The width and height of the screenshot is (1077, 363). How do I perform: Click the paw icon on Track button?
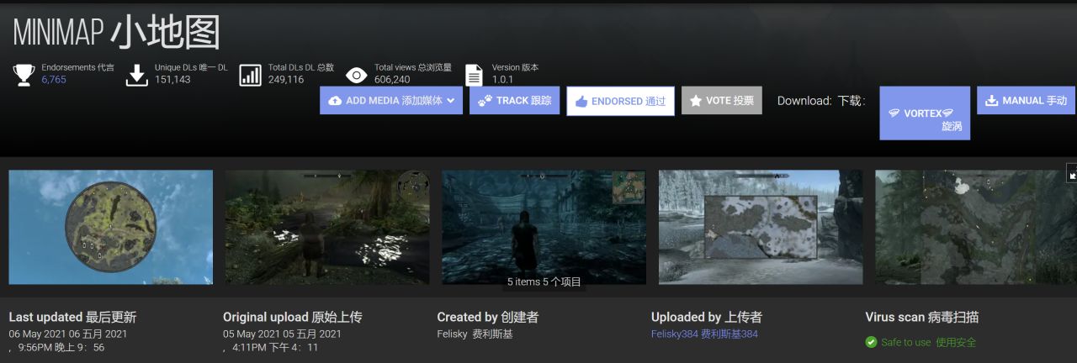pyautogui.click(x=485, y=101)
